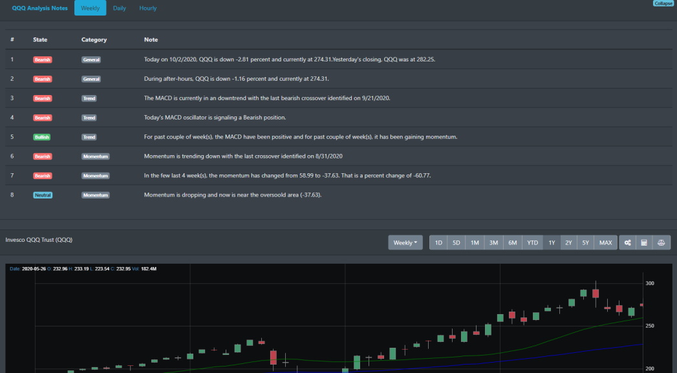This screenshot has height=373, width=677.
Task: Switch to the Hourly analysis tab
Action: (147, 8)
